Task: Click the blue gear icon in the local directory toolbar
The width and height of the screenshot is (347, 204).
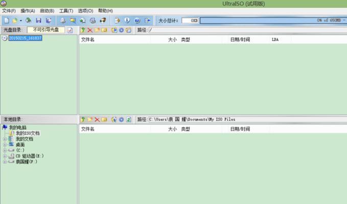Action: point(121,119)
